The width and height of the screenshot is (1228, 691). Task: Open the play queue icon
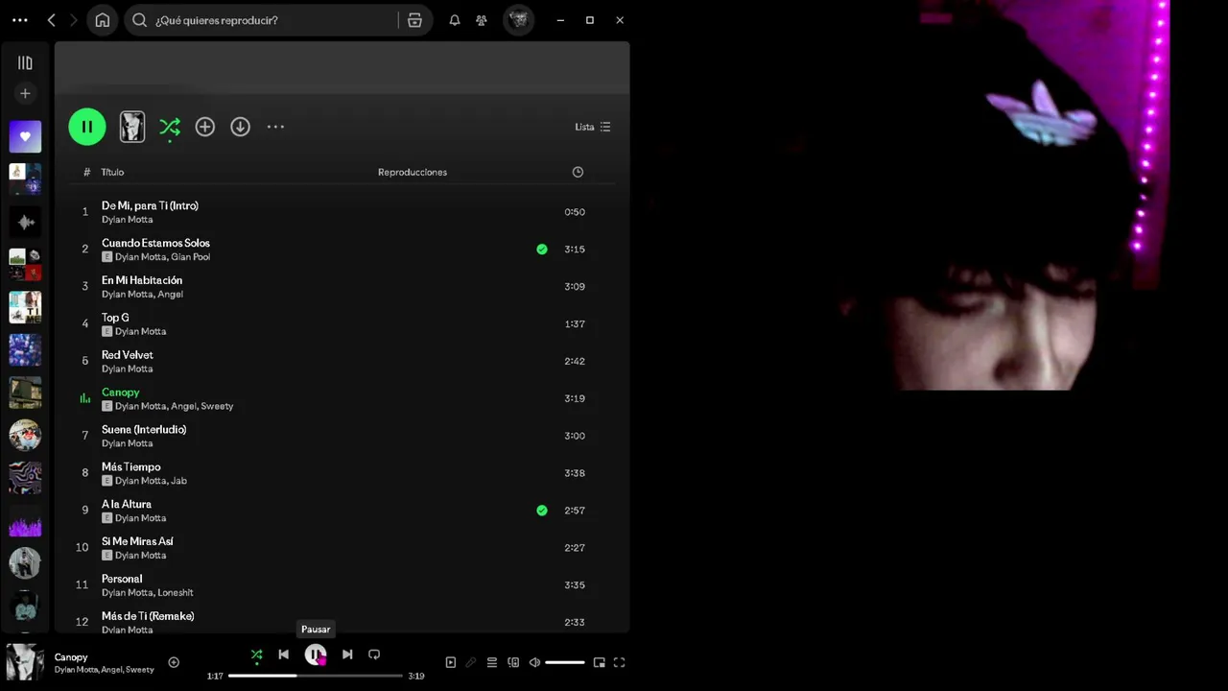[492, 662]
